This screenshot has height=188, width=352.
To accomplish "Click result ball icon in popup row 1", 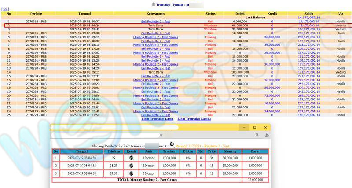I will click(x=131, y=157).
